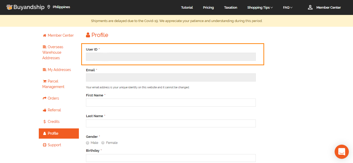The image size is (353, 163).
Task: Click the User ID field
Action: 171,57
